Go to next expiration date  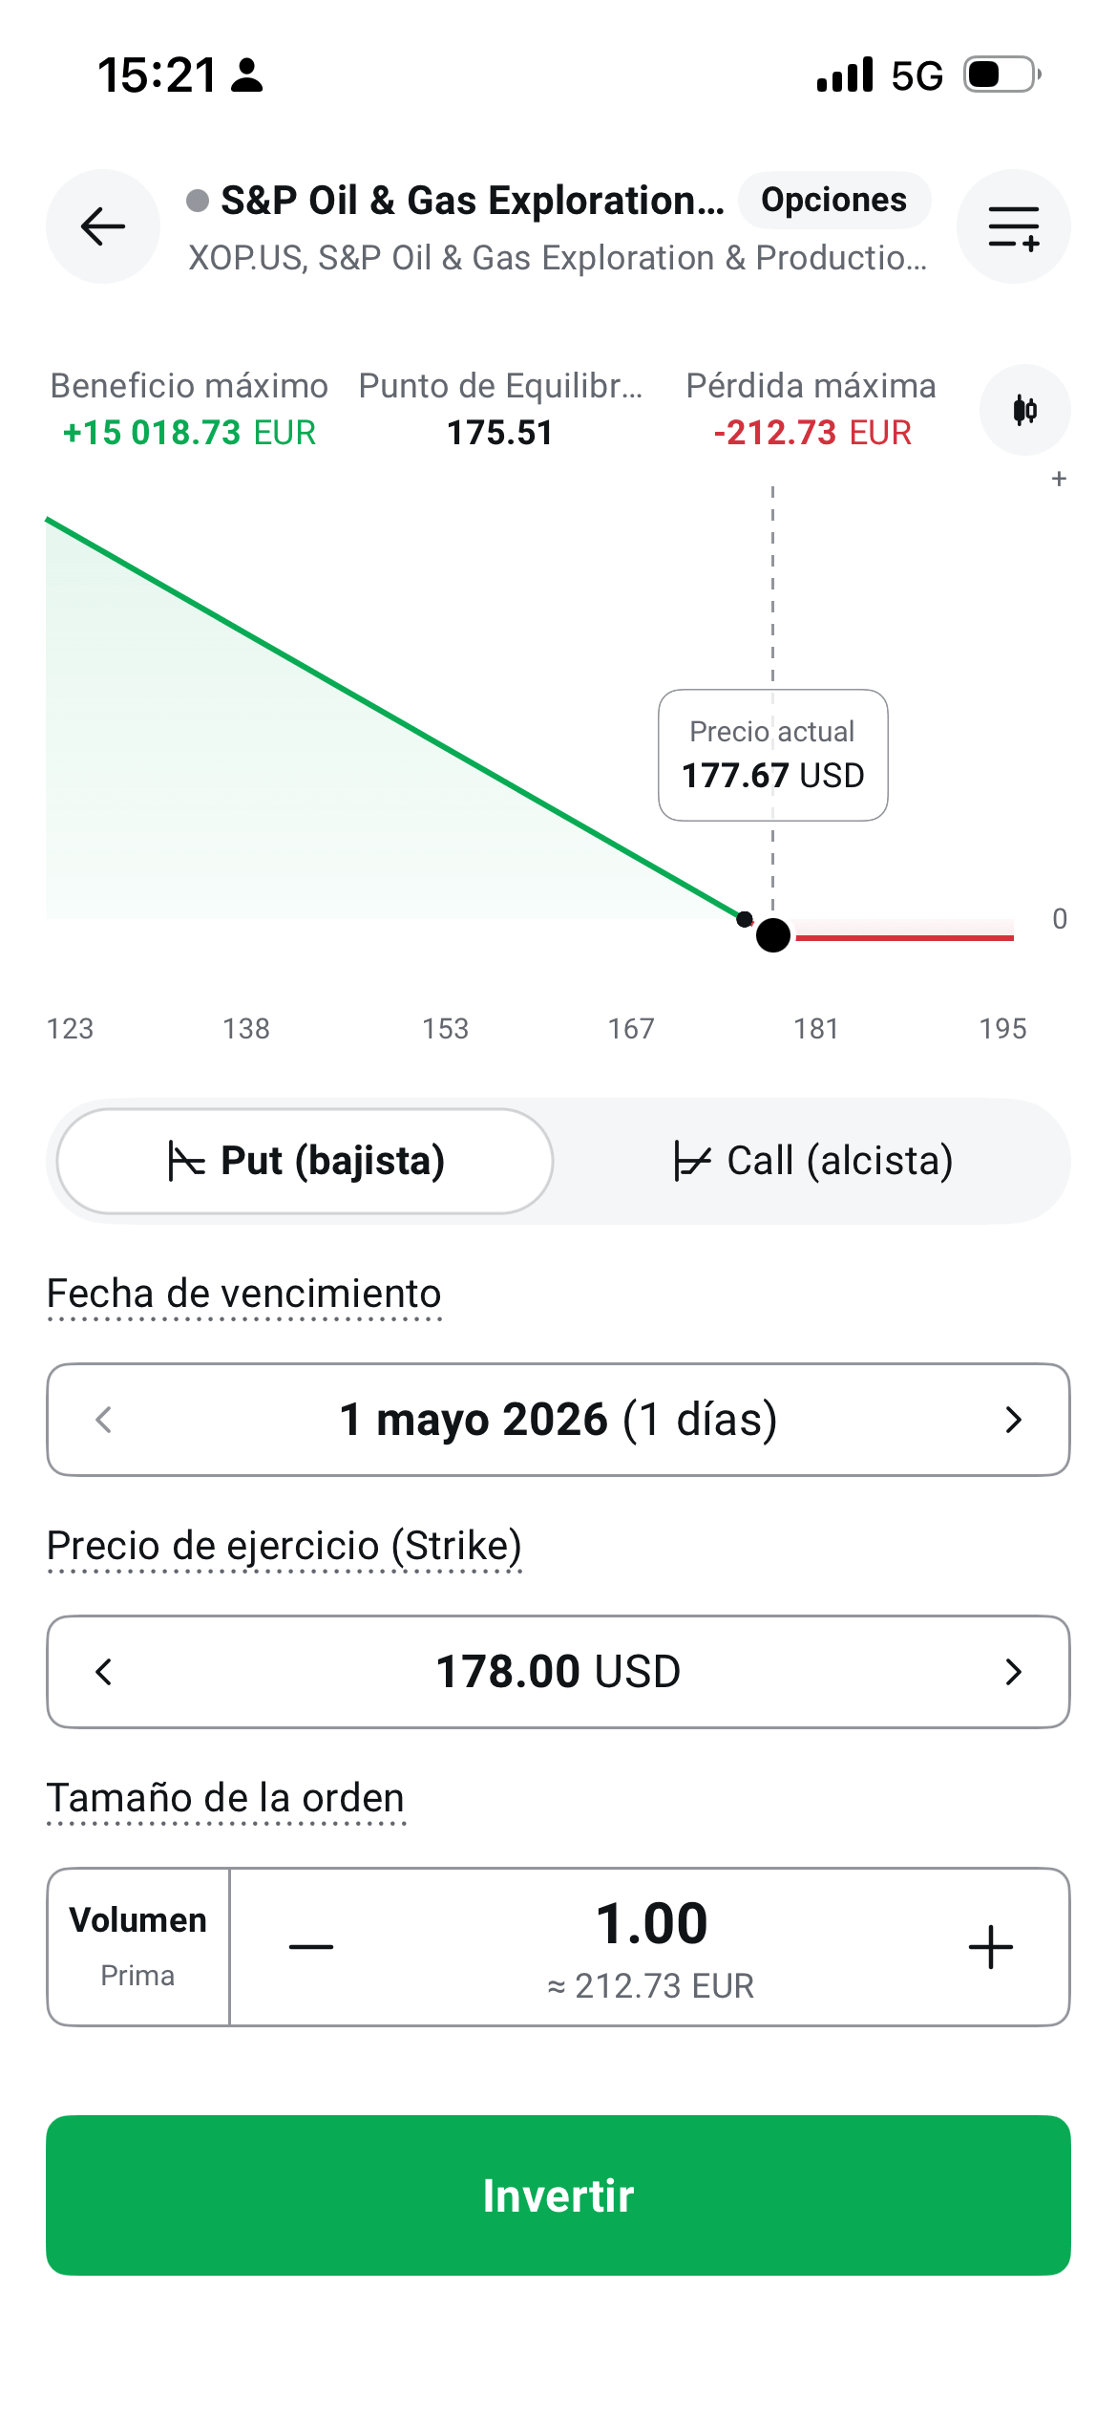click(1013, 1420)
